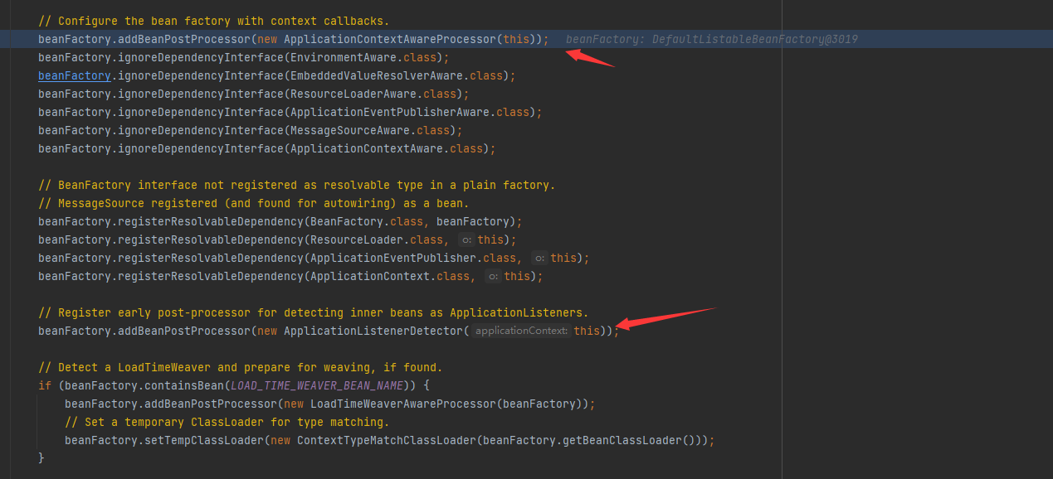Click the 'o:' parameter hint on the ApplicationContext.class line
Viewport: 1053px width, 479px height.
point(494,277)
